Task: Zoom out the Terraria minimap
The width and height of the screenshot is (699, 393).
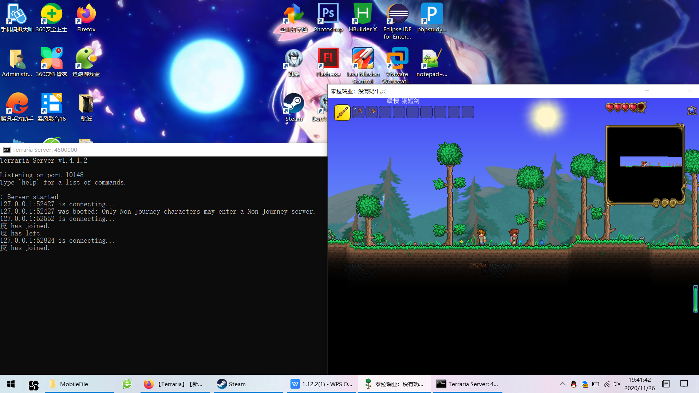Action: [x=665, y=203]
